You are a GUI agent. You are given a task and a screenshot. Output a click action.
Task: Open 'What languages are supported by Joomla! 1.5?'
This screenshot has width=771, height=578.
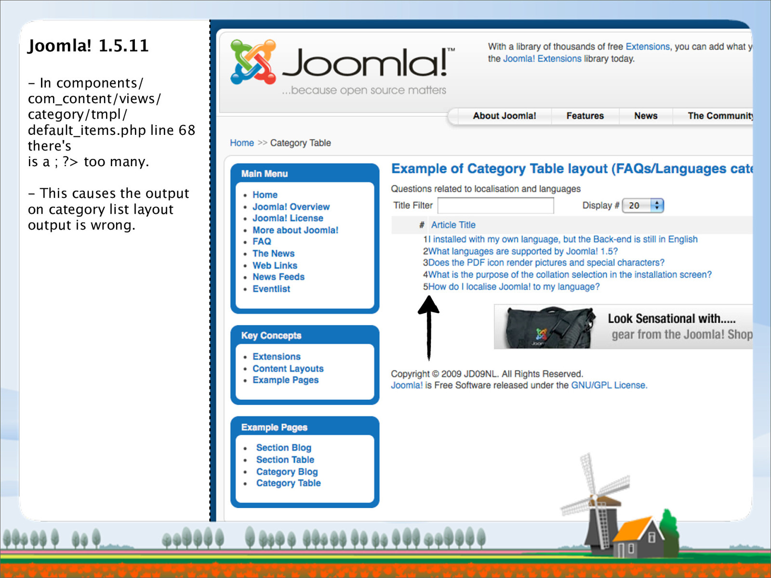click(x=523, y=251)
